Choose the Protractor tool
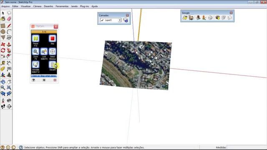The image size is (267, 150). [x=3, y=69]
